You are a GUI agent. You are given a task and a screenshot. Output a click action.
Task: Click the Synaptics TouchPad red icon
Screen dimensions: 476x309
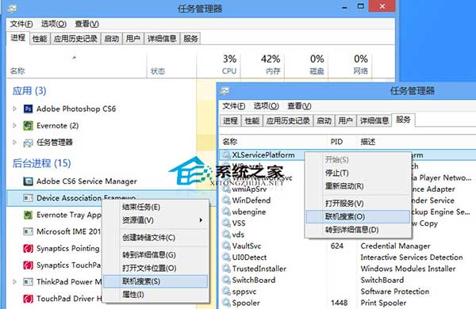coord(28,265)
